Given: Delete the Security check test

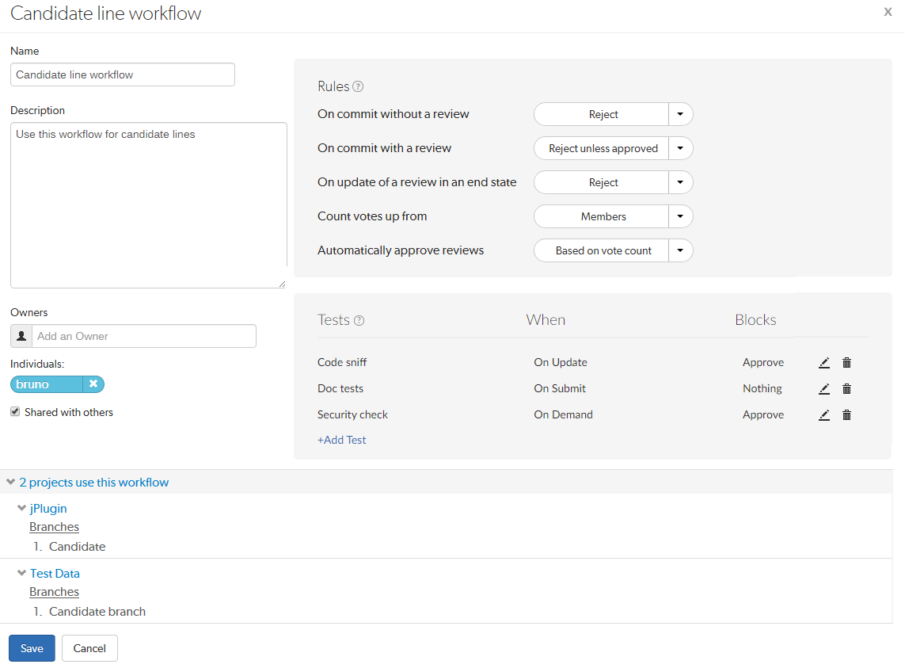Looking at the screenshot, I should 846,414.
